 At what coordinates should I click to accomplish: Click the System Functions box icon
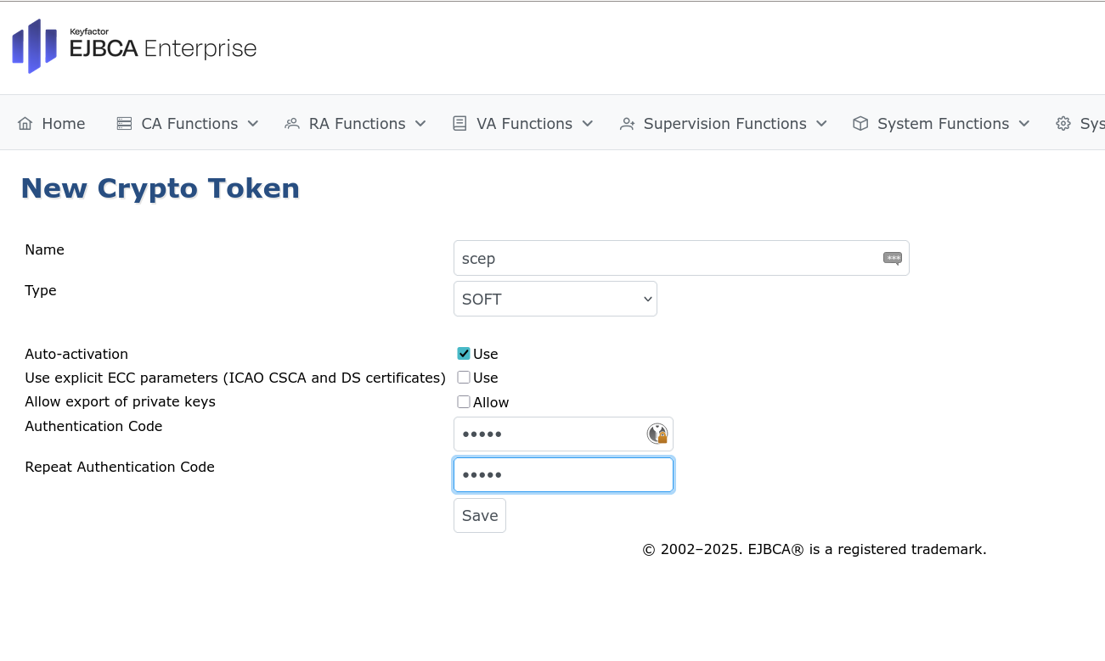point(859,123)
